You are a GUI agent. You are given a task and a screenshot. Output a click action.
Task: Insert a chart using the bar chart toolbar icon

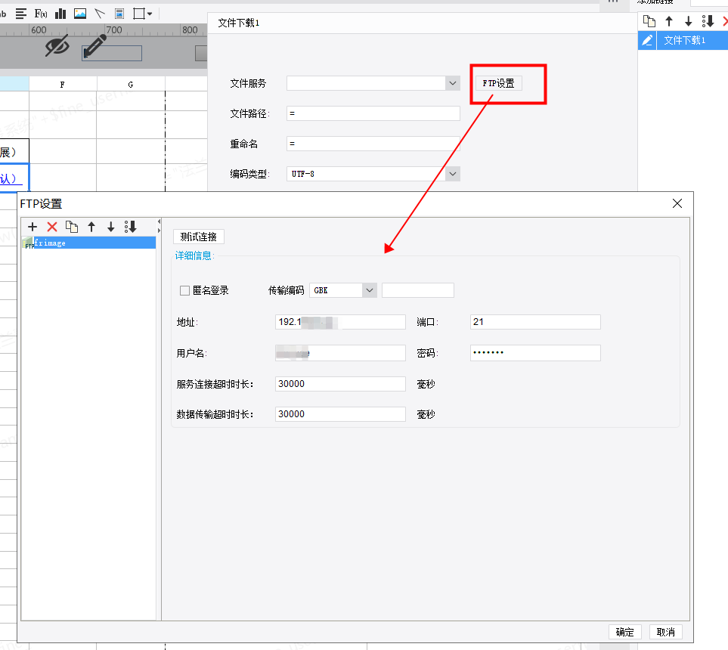pyautogui.click(x=60, y=14)
